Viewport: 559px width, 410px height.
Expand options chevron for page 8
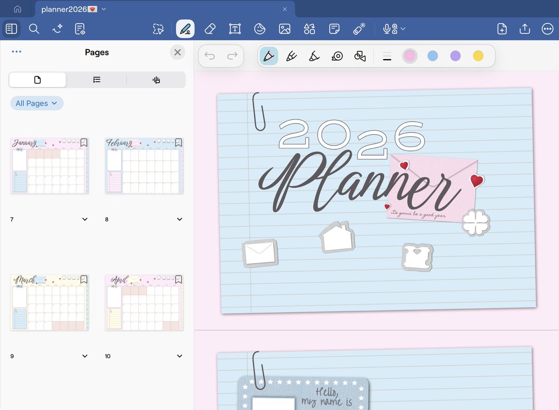180,219
